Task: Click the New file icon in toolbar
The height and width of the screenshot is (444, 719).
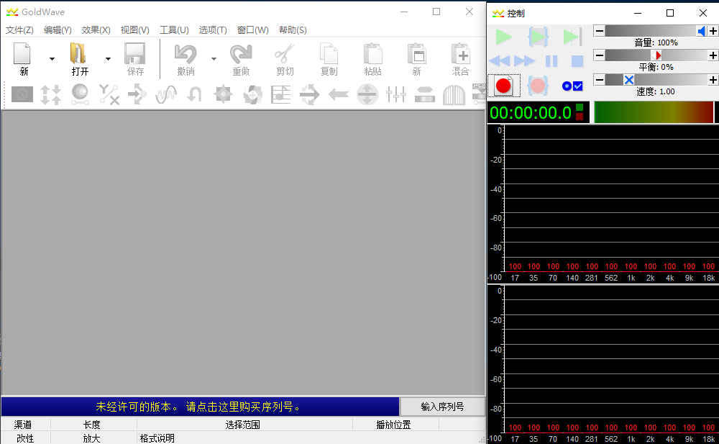Action: coord(22,54)
